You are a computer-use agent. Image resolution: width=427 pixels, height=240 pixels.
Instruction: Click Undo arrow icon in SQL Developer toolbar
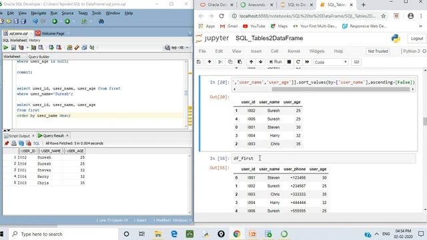click(x=35, y=21)
